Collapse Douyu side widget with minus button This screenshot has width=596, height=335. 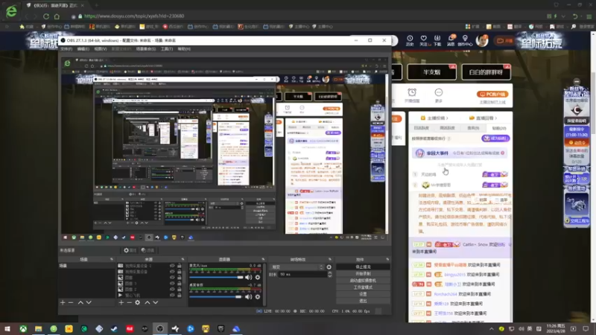pos(577,82)
